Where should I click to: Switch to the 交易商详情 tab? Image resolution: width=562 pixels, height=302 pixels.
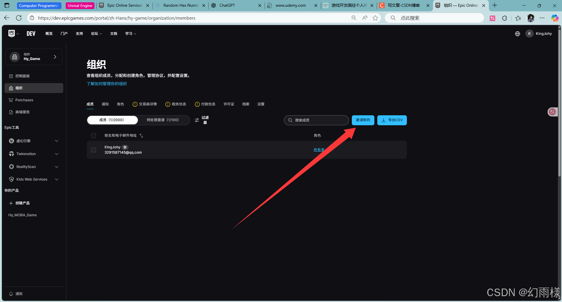145,104
